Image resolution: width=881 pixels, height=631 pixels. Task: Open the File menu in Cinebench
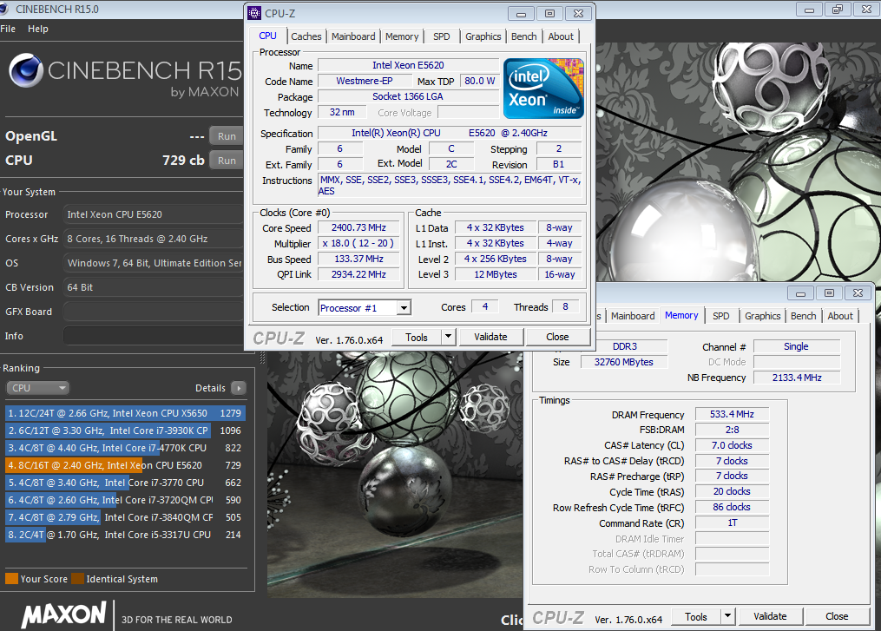click(x=8, y=29)
